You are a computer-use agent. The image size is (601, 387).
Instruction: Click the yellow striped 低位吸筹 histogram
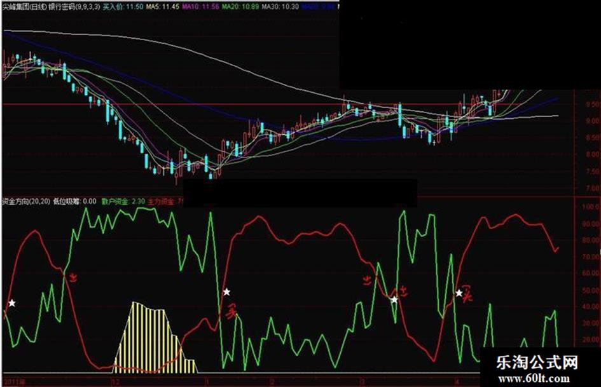click(155, 338)
